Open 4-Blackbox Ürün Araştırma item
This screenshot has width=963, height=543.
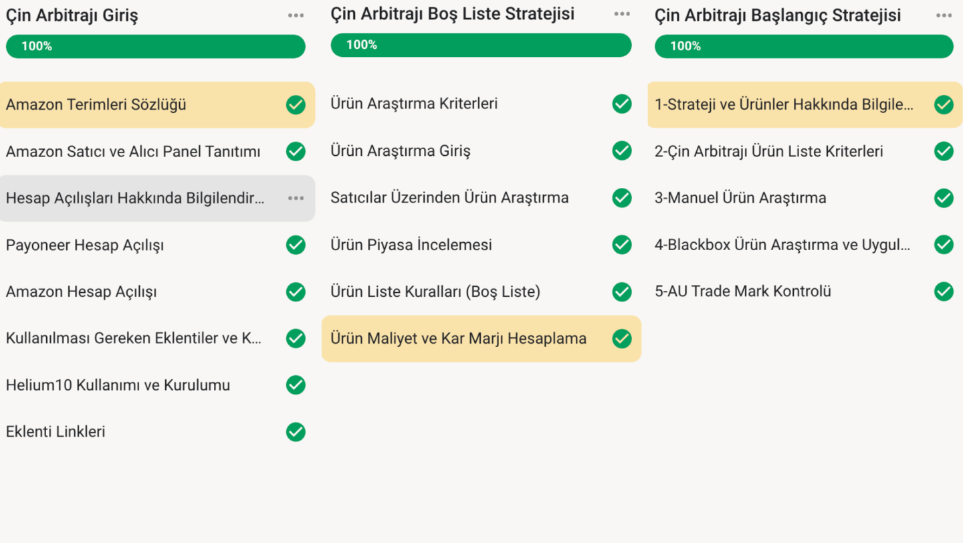tap(805, 245)
